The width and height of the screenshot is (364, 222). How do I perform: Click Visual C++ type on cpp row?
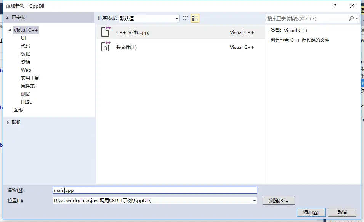[242, 32]
